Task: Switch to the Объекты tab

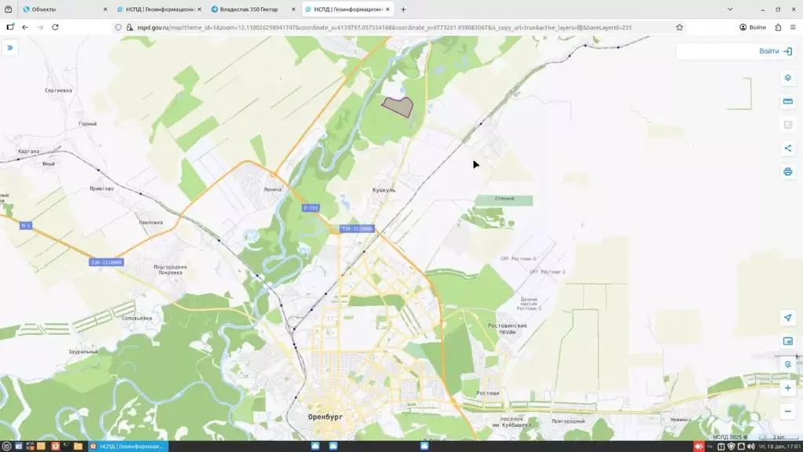Action: [65, 9]
